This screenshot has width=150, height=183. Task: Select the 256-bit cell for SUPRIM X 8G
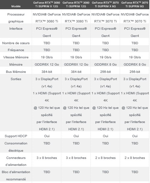pyautogui.click(x=105, y=72)
